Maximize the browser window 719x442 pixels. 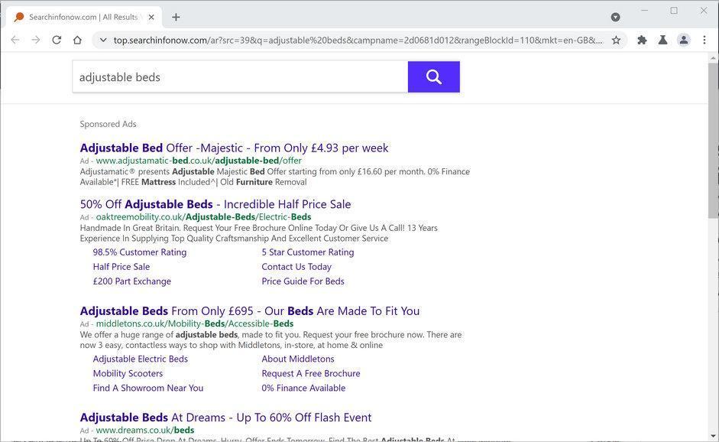coord(674,10)
